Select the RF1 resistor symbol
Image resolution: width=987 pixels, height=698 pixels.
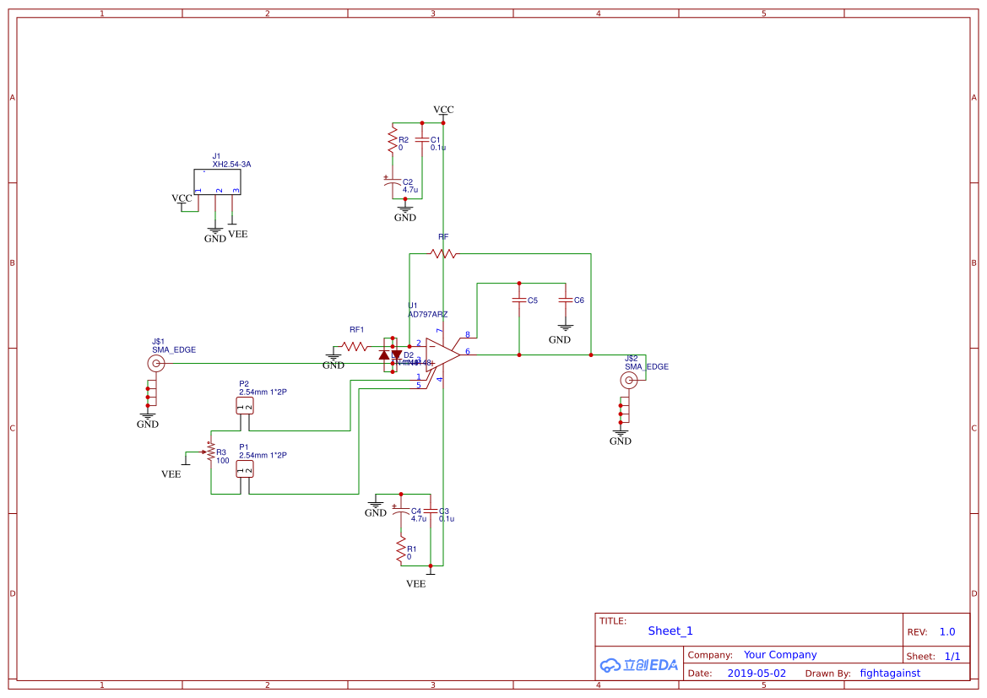click(355, 346)
